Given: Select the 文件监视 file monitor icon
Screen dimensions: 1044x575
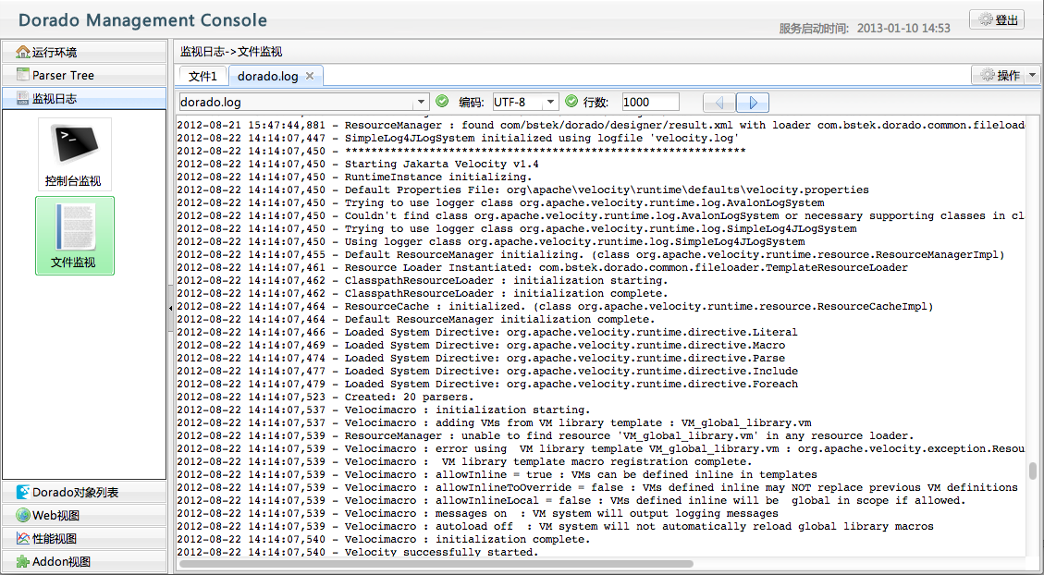Looking at the screenshot, I should tap(74, 235).
